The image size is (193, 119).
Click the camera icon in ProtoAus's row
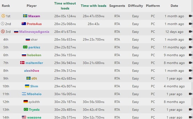click(190, 24)
